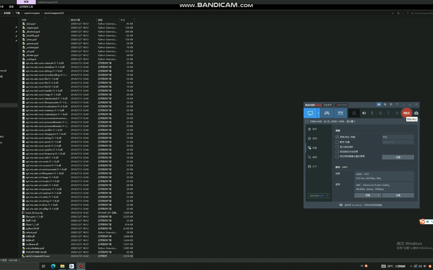Click wemCompare in breadcrumb path

click(x=32, y=13)
